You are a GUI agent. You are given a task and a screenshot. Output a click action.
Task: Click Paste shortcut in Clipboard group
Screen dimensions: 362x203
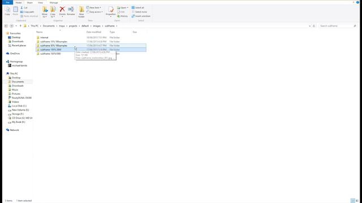[x=29, y=16]
